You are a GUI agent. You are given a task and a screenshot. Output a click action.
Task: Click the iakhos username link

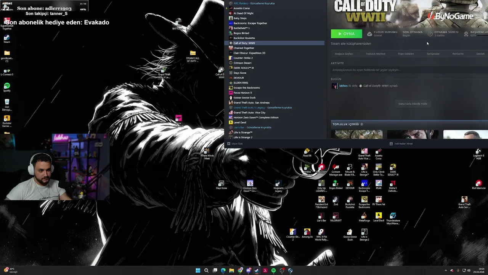[344, 86]
